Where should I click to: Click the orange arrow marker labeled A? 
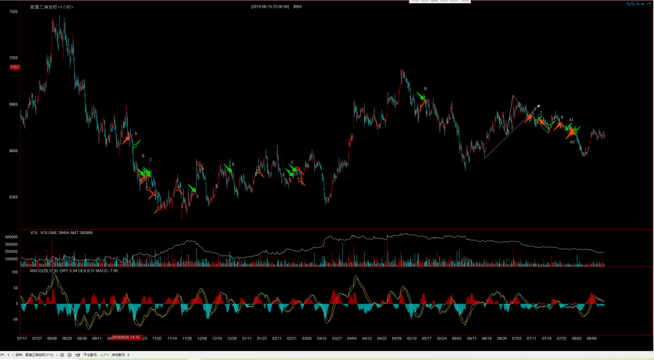click(126, 139)
